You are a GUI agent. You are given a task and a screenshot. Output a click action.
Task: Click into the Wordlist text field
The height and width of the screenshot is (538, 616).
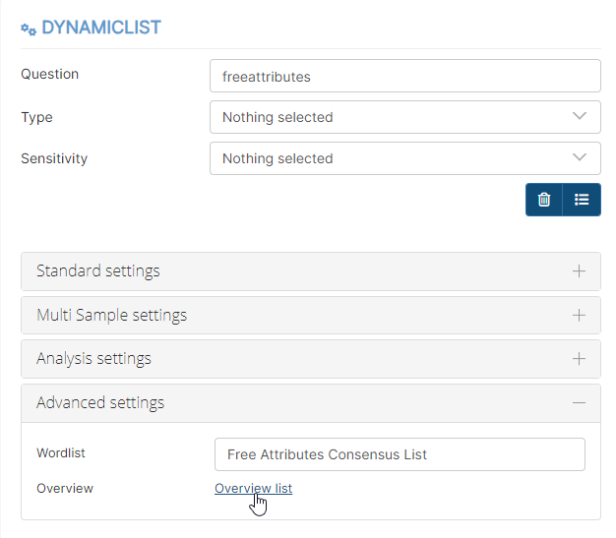point(400,454)
